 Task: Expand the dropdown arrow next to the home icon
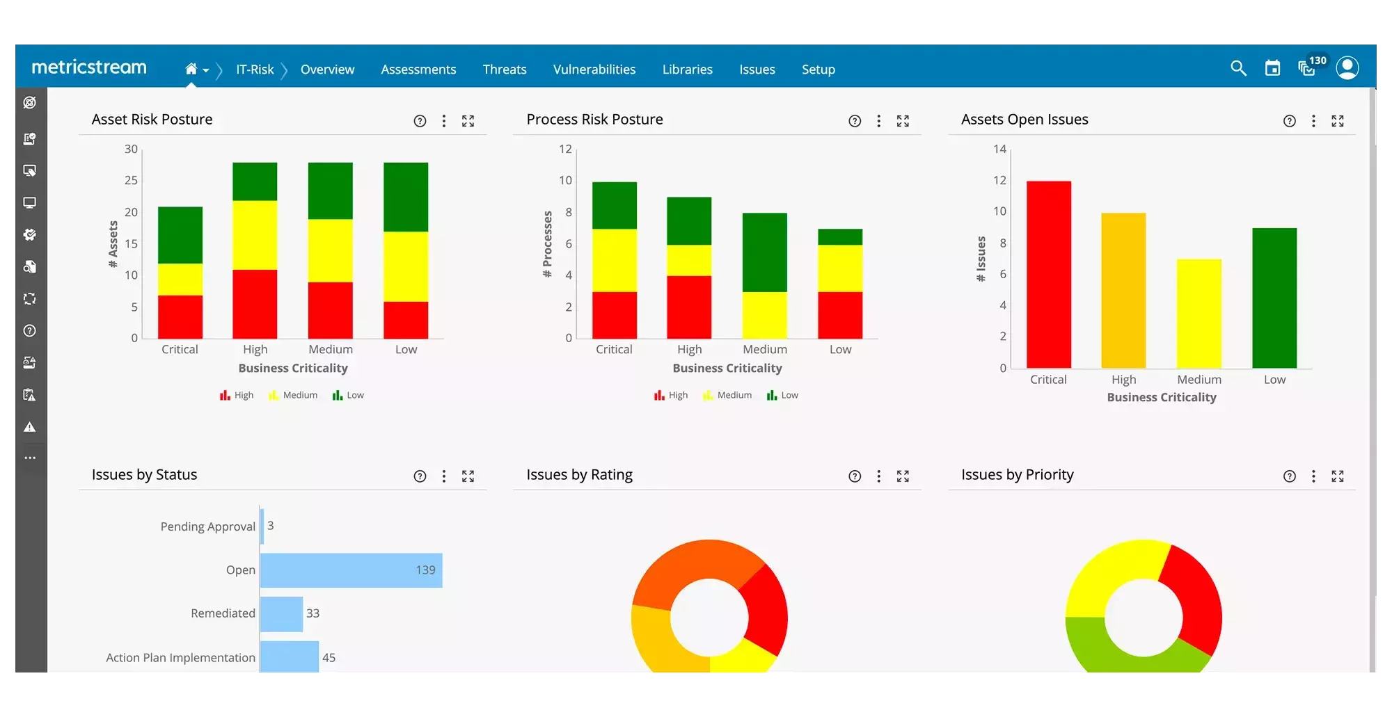coord(206,70)
